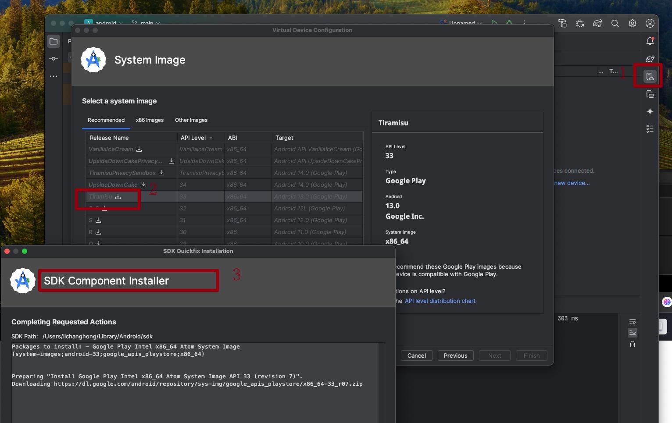Open the Notifications bell panel
This screenshot has height=423, width=672.
(650, 41)
